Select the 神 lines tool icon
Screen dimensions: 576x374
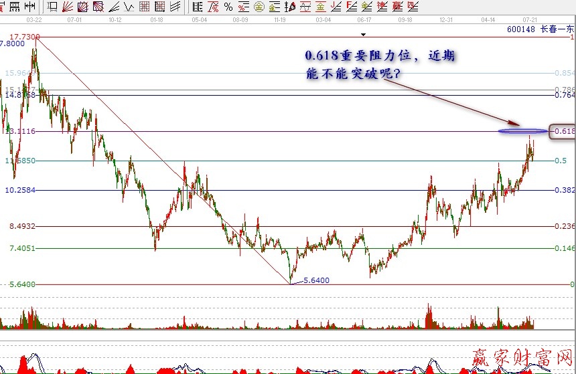[x=382, y=7]
